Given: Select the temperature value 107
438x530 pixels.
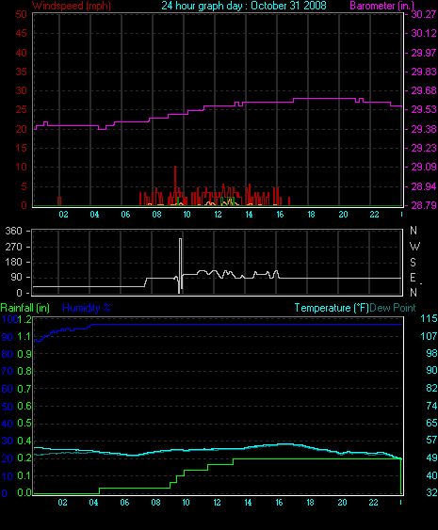Looking at the screenshot, I should tap(429, 336).
